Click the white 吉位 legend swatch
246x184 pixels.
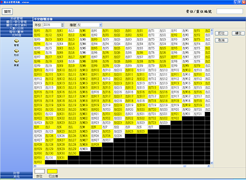pos(39,171)
